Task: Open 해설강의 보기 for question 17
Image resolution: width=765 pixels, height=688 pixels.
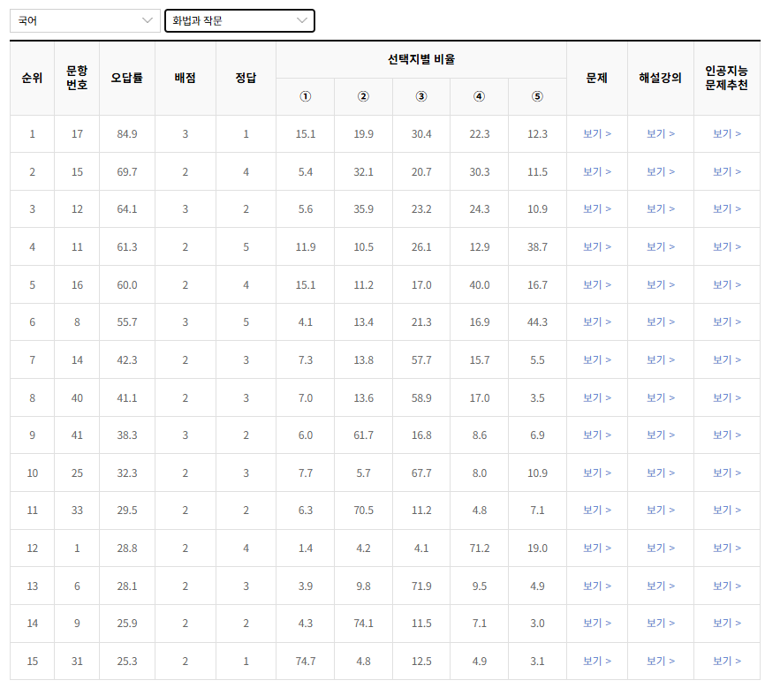Action: (x=662, y=134)
